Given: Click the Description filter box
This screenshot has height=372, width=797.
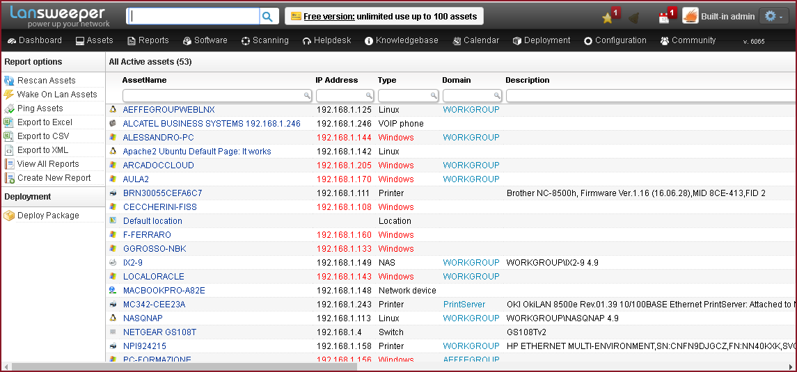Looking at the screenshot, I should (651, 95).
